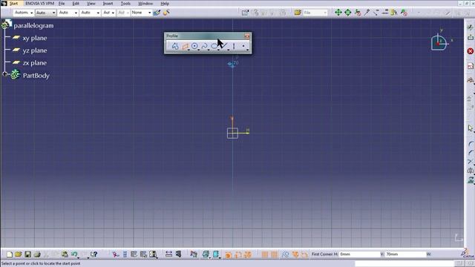
Task: Open the 'None' layer dropdown
Action: [141, 13]
